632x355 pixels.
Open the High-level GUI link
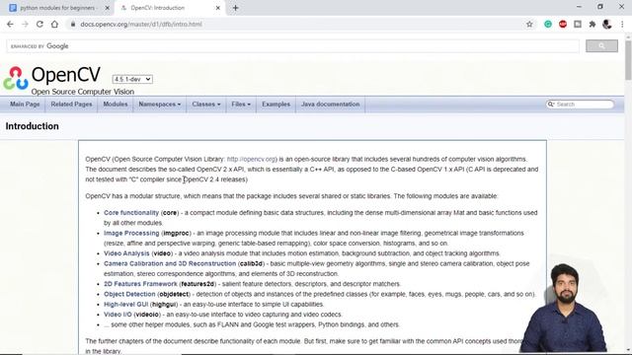pos(125,305)
